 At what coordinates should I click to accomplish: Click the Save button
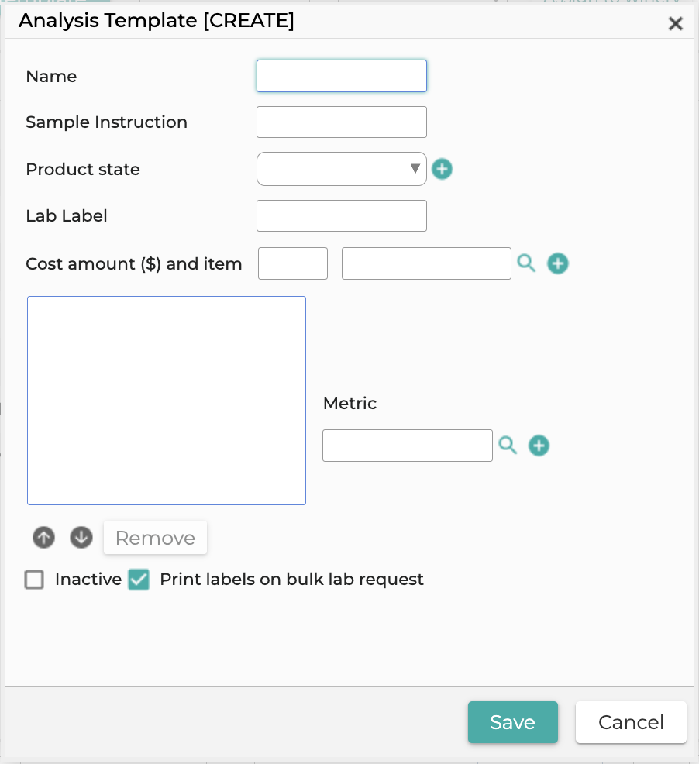click(513, 722)
